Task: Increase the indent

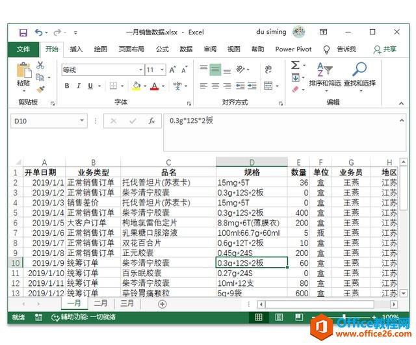Action: (x=252, y=86)
